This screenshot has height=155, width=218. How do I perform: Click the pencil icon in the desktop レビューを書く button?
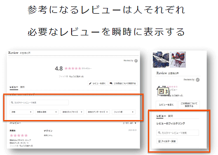pos(90,83)
